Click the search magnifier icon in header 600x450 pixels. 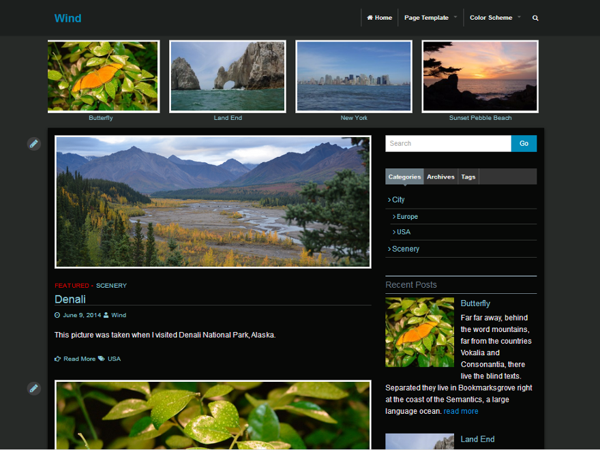pos(535,18)
